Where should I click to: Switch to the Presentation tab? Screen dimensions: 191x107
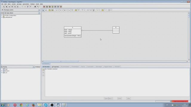[x=75, y=67]
